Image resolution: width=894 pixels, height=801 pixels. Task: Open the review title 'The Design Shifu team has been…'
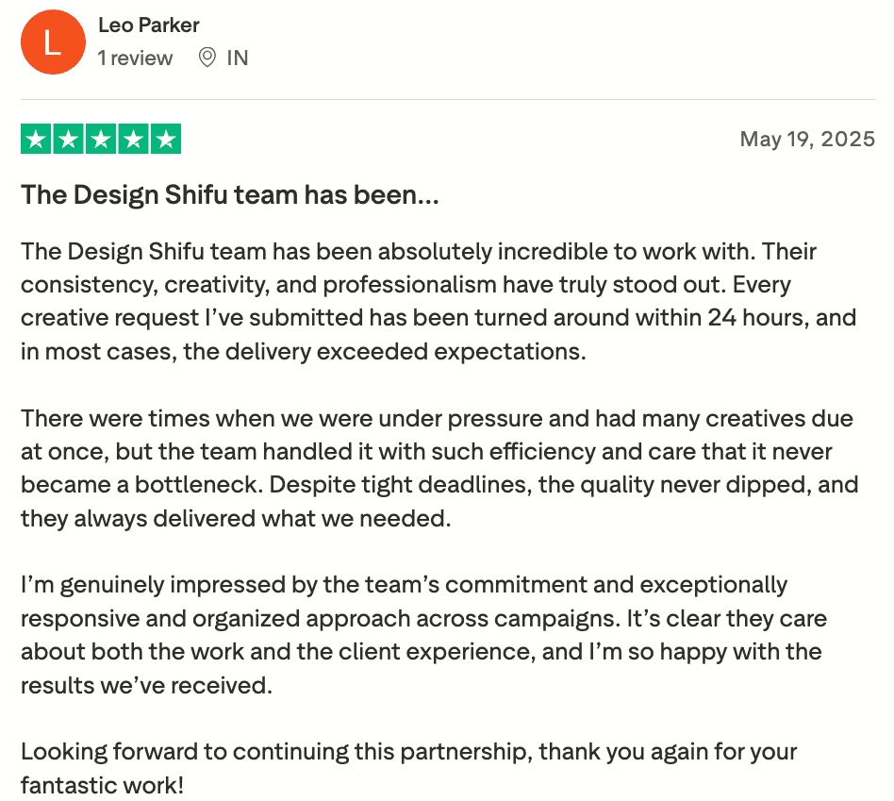point(230,194)
